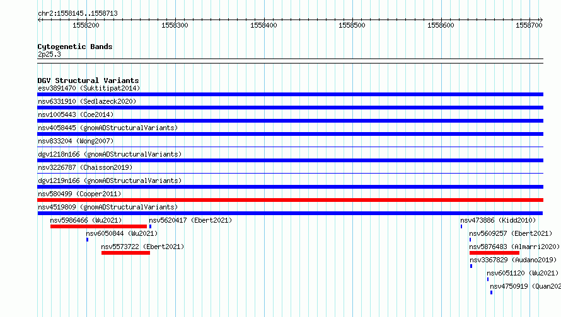Click the blue bar of esv3891470
Screen dimensions: 561x317
point(290,94)
